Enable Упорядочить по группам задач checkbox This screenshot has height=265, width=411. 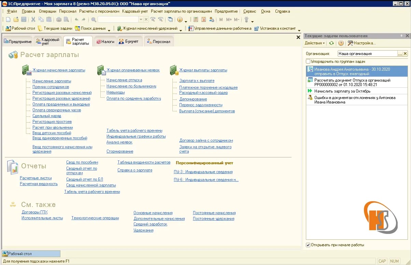tap(308, 61)
